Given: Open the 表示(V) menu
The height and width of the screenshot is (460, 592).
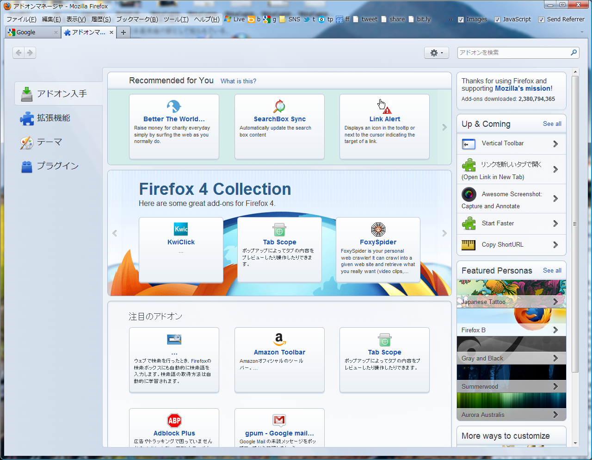Looking at the screenshot, I should (76, 19).
